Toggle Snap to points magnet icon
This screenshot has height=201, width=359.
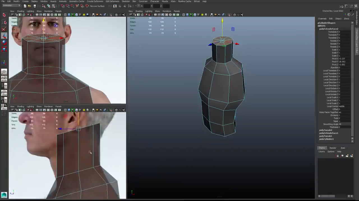click(72, 6)
